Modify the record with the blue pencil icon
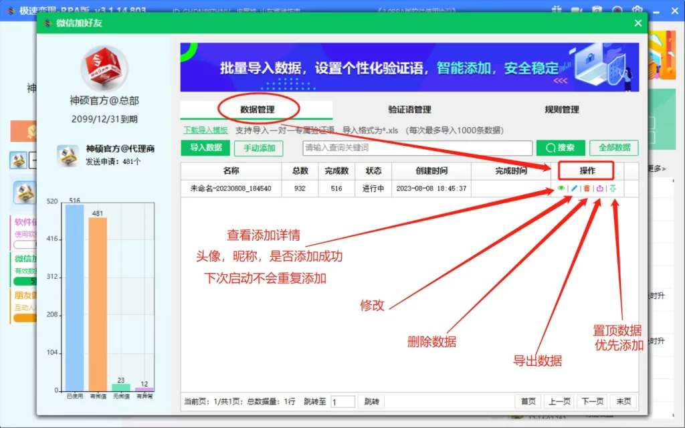685x428 pixels. 573,189
